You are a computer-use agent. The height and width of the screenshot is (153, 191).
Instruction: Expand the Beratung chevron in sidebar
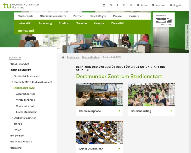(x=10, y=148)
